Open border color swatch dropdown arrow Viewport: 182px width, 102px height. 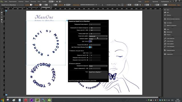tap(92, 47)
